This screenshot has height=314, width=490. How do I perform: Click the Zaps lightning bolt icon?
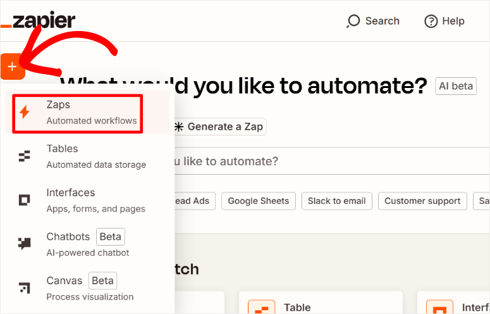[x=25, y=112]
